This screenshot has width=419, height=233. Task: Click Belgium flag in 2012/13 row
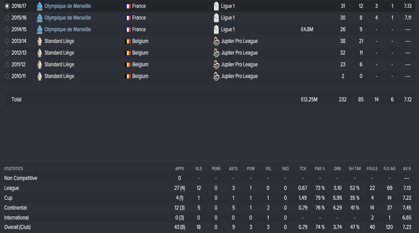pos(128,53)
